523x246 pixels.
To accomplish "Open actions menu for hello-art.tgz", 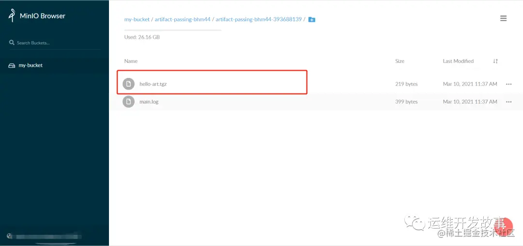I will click(x=508, y=84).
